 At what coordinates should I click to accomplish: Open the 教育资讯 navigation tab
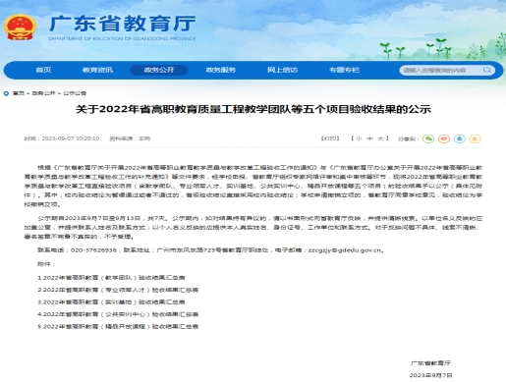pyautogui.click(x=97, y=70)
